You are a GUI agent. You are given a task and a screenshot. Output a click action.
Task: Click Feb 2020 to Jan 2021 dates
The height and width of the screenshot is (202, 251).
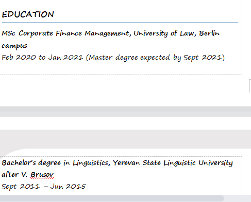tap(42, 58)
